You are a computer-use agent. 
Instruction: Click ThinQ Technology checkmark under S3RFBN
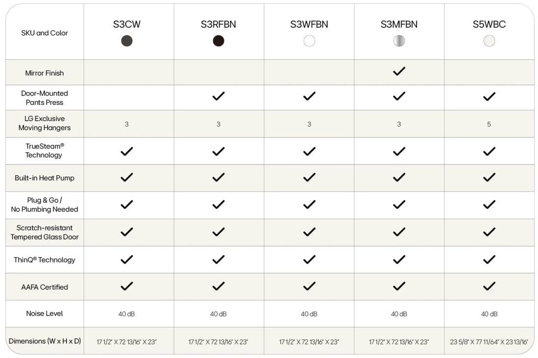pos(218,259)
